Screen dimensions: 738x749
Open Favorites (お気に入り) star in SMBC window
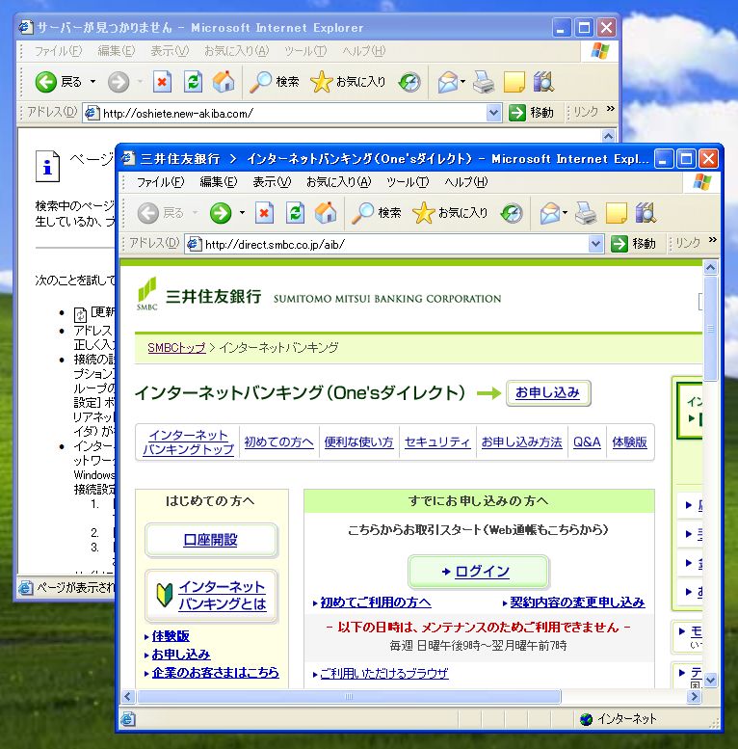pyautogui.click(x=423, y=213)
